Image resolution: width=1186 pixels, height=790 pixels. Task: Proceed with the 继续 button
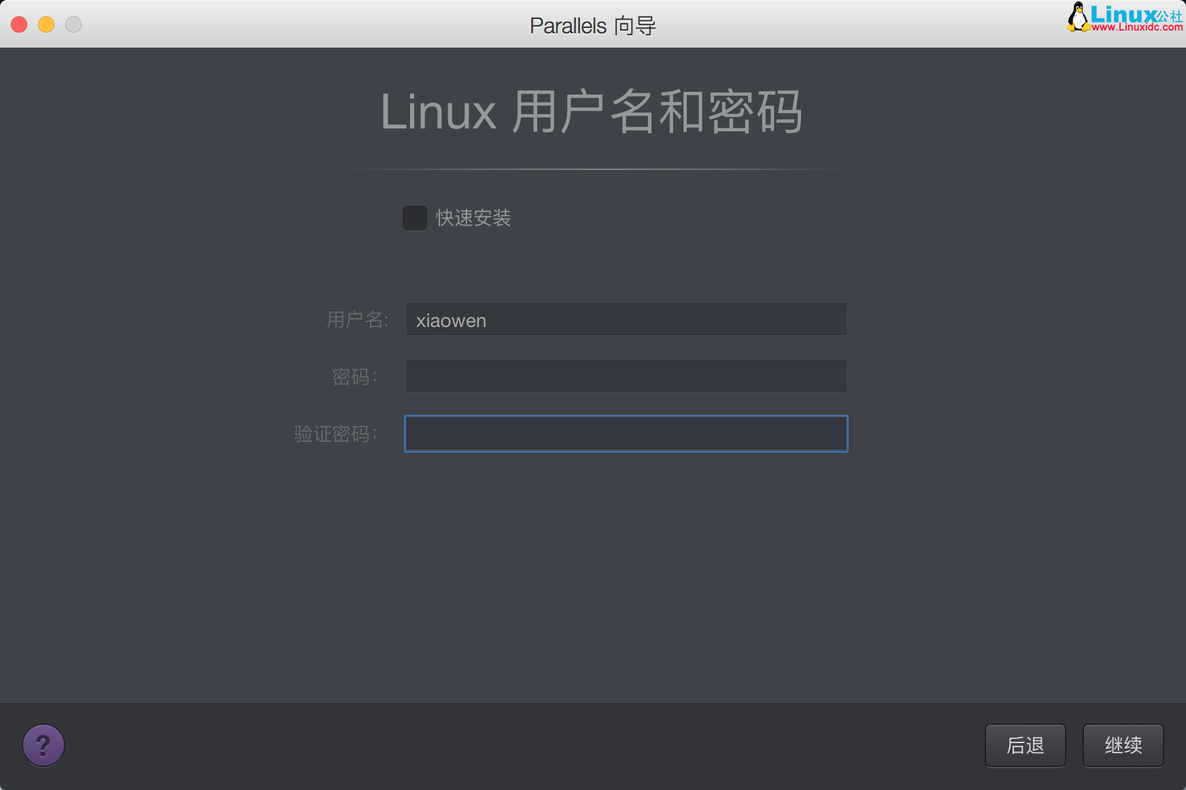1123,746
